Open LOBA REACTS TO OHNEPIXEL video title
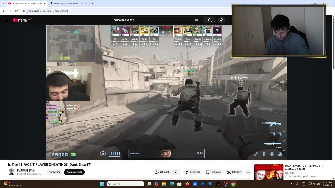 [303, 167]
